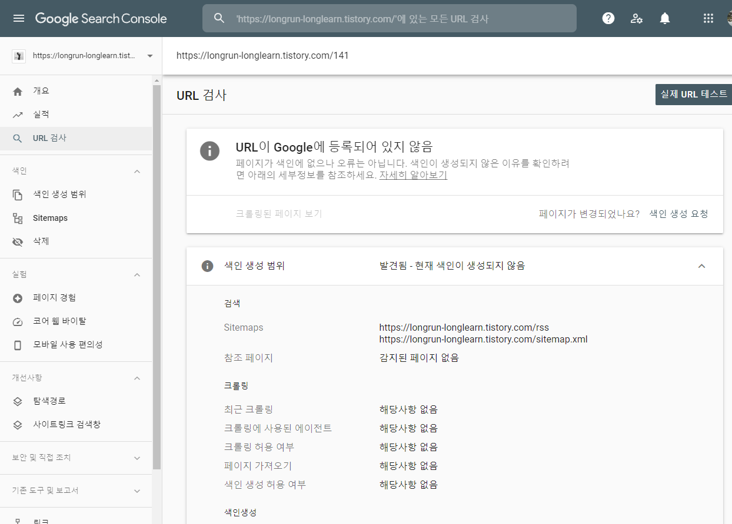Viewport: 732px width, 524px height.
Task: Click the 색인 생성 요청 link
Action: click(678, 214)
